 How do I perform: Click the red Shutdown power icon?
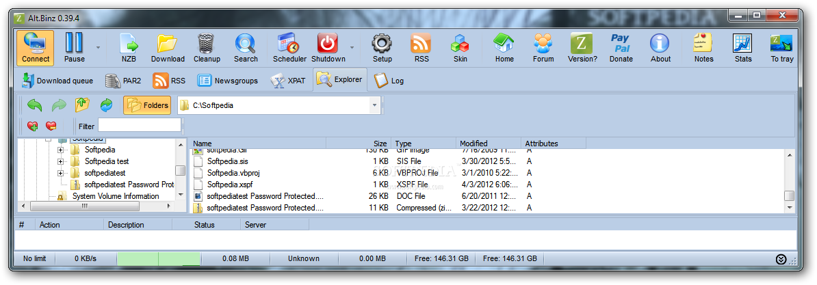click(x=328, y=47)
